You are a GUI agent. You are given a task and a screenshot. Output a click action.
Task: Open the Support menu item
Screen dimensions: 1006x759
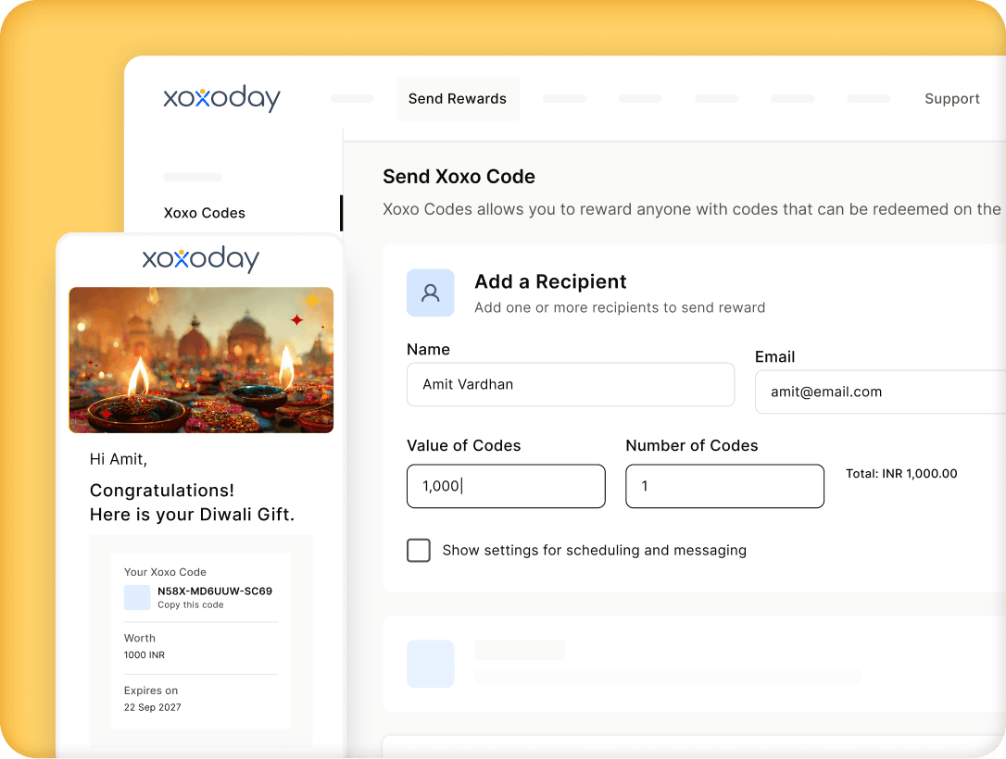[x=951, y=99]
